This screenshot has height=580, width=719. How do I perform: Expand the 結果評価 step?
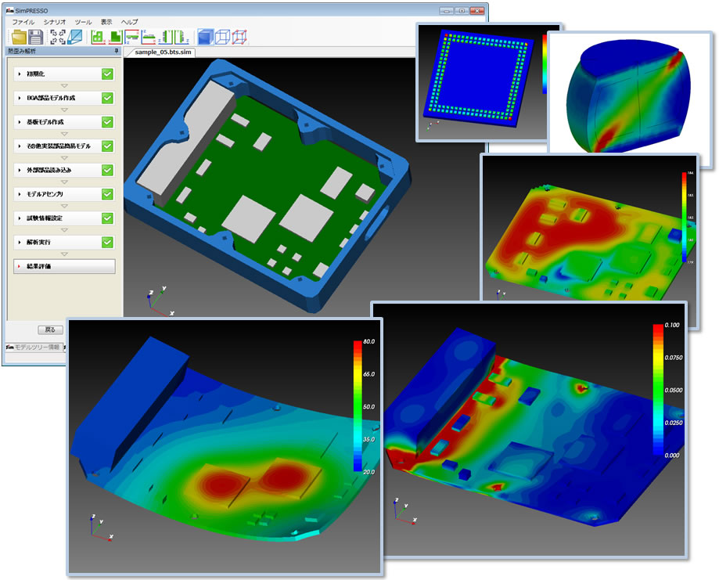[x=20, y=267]
